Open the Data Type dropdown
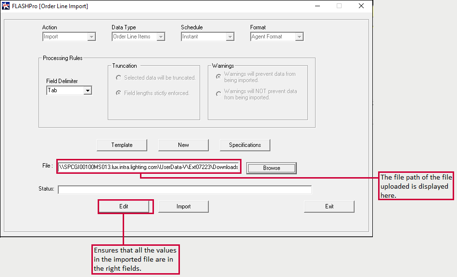The image size is (457, 277). [139, 36]
